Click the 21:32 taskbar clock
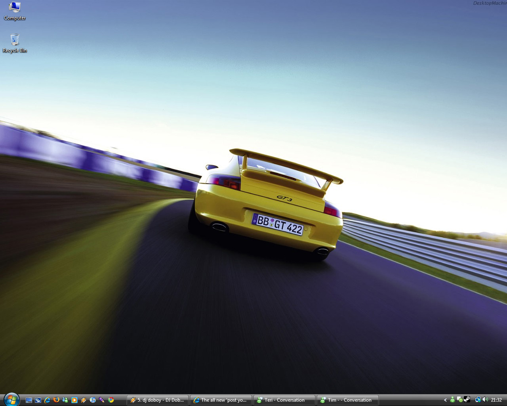Image resolution: width=507 pixels, height=406 pixels. pyautogui.click(x=496, y=400)
